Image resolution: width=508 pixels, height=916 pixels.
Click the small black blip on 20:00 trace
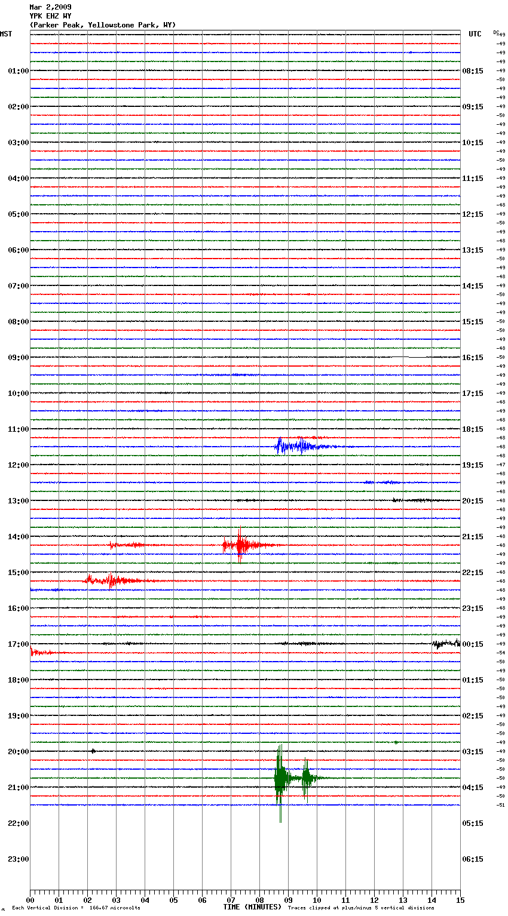point(93,751)
